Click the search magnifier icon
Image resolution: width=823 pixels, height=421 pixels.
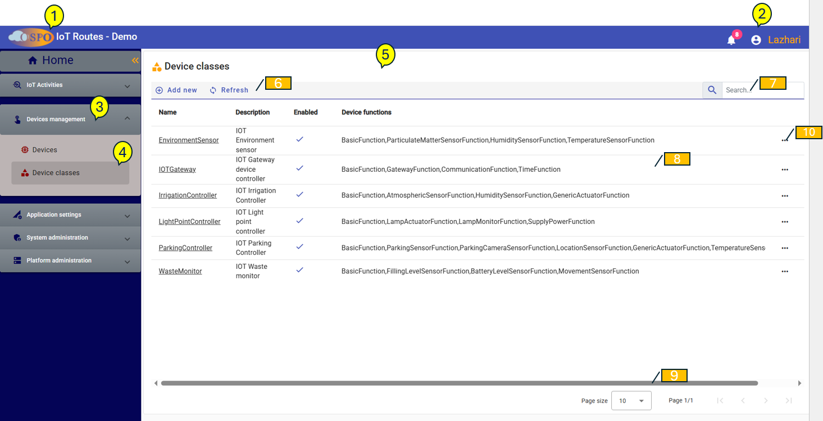712,90
